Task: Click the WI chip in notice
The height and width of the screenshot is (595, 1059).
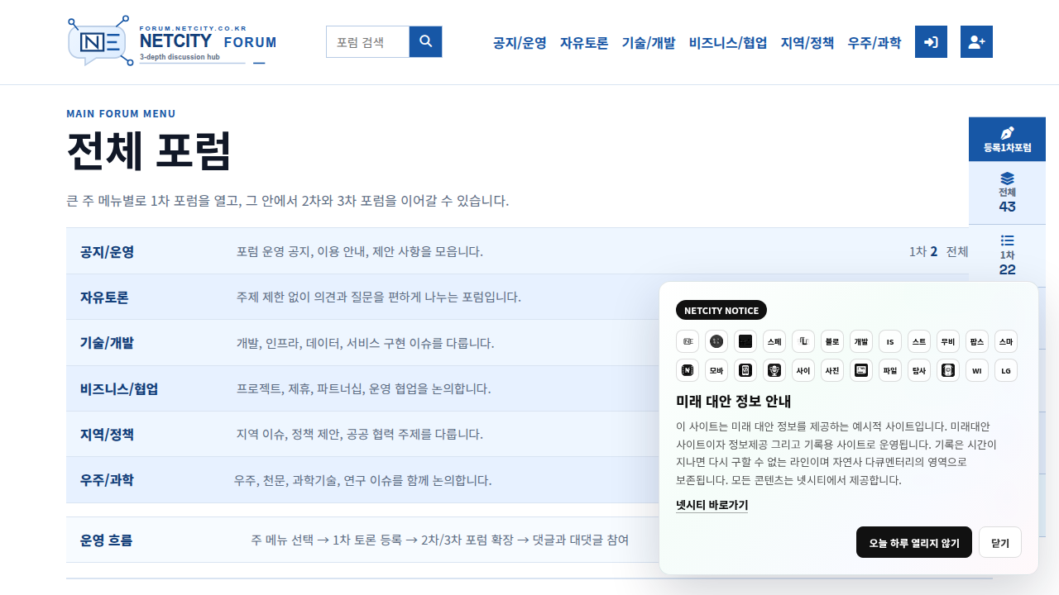Action: pyautogui.click(x=977, y=370)
